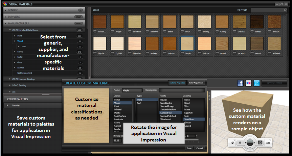Collapse the MANUFACTURERS section

(x=6, y=23)
